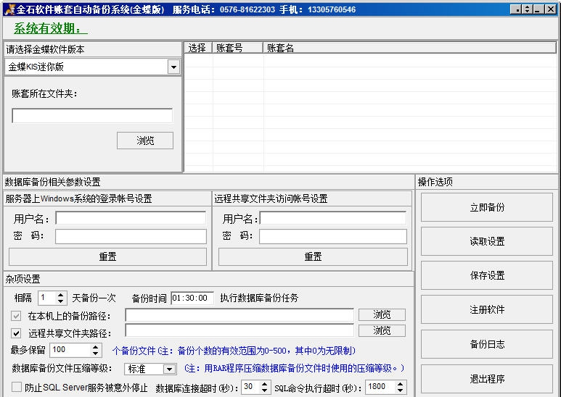Viewport: 561px width, 397px height.
Task: Open the 备份日志 backup log
Action: coord(486,344)
